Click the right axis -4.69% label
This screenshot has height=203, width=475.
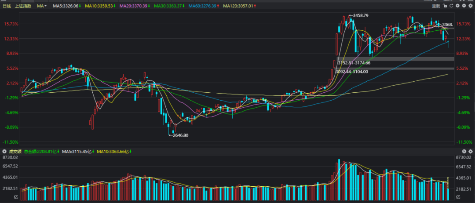(x=462, y=112)
